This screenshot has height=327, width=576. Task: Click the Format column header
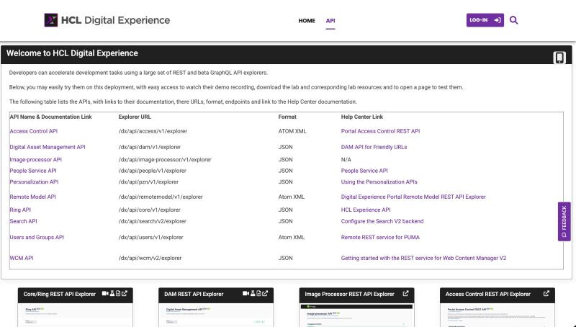tap(287, 117)
